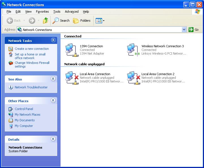Click the 1394 Connection name label
Viewport: 204px width, 168px height.
pyautogui.click(x=91, y=46)
